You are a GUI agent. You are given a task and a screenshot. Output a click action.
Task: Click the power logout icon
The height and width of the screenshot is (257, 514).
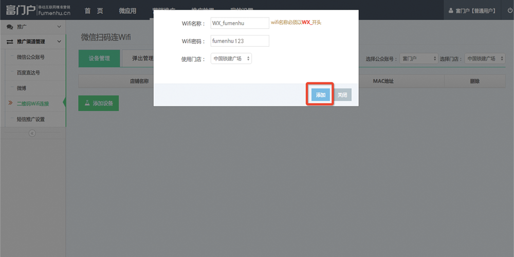[x=510, y=10]
